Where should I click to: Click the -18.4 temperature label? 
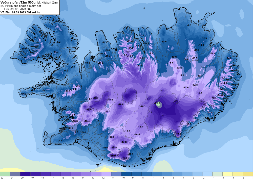(89, 110)
